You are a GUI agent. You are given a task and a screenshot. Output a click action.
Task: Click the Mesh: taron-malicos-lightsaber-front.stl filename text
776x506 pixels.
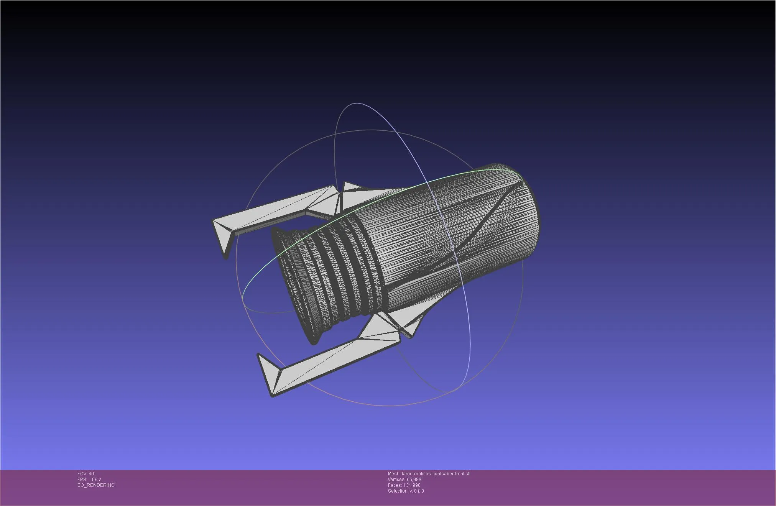(429, 474)
